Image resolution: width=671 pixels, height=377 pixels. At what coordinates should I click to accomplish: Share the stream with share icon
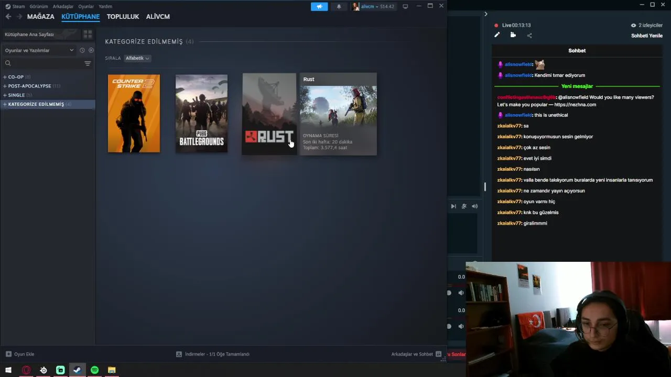[x=529, y=36]
